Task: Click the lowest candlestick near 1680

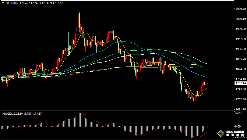Action: click(x=195, y=100)
